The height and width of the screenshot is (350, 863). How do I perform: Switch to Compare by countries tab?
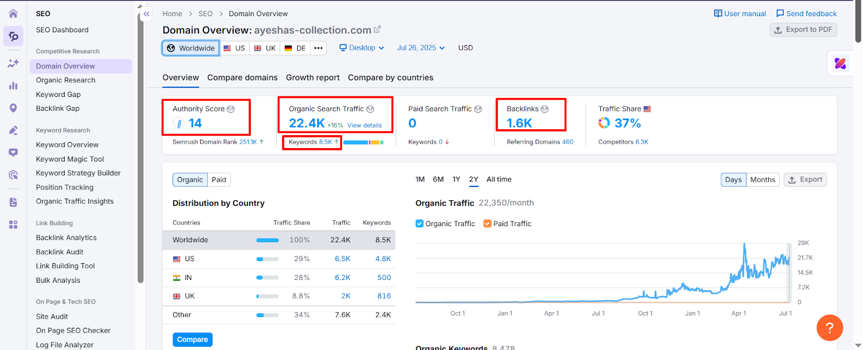pos(391,78)
